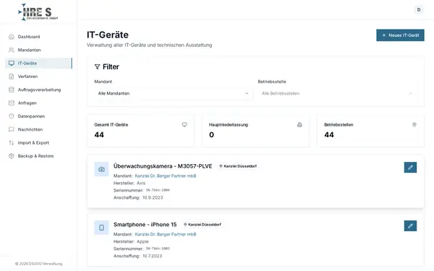Click Anschaffung date 10.9.2023

[x=153, y=197]
